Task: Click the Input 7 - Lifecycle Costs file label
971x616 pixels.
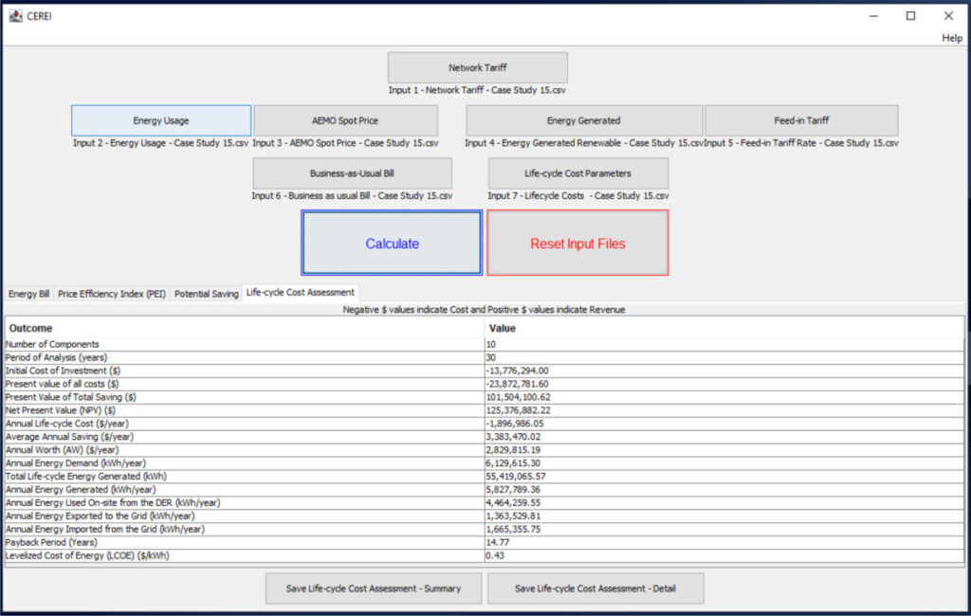Action: pyautogui.click(x=577, y=195)
